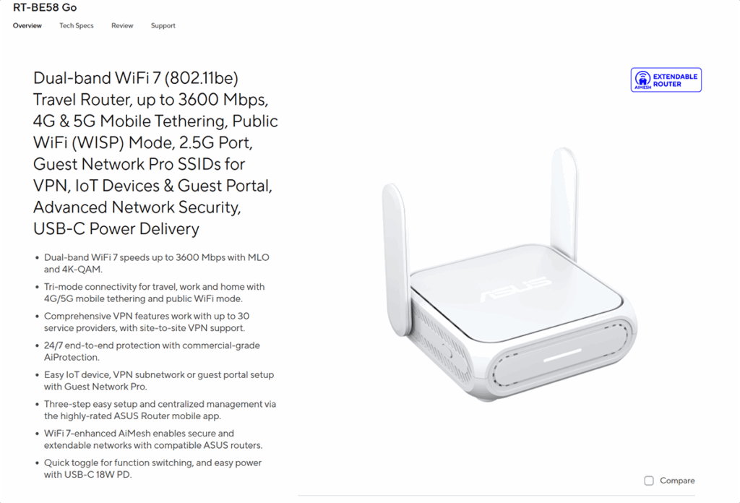Viewport: 740px width, 503px height.
Task: Tick the Compare checkbox
Action: click(x=649, y=481)
